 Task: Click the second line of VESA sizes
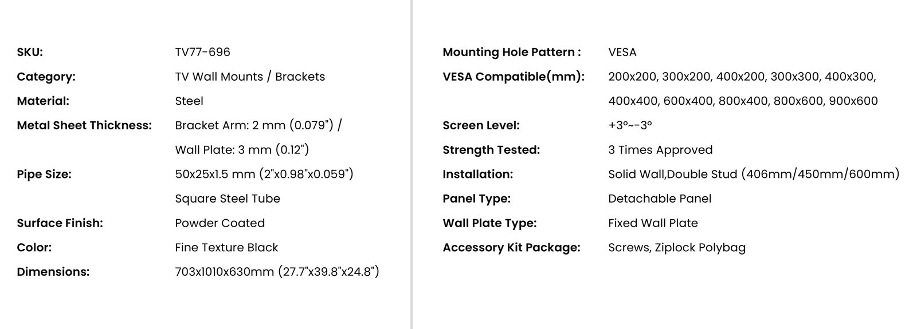743,101
